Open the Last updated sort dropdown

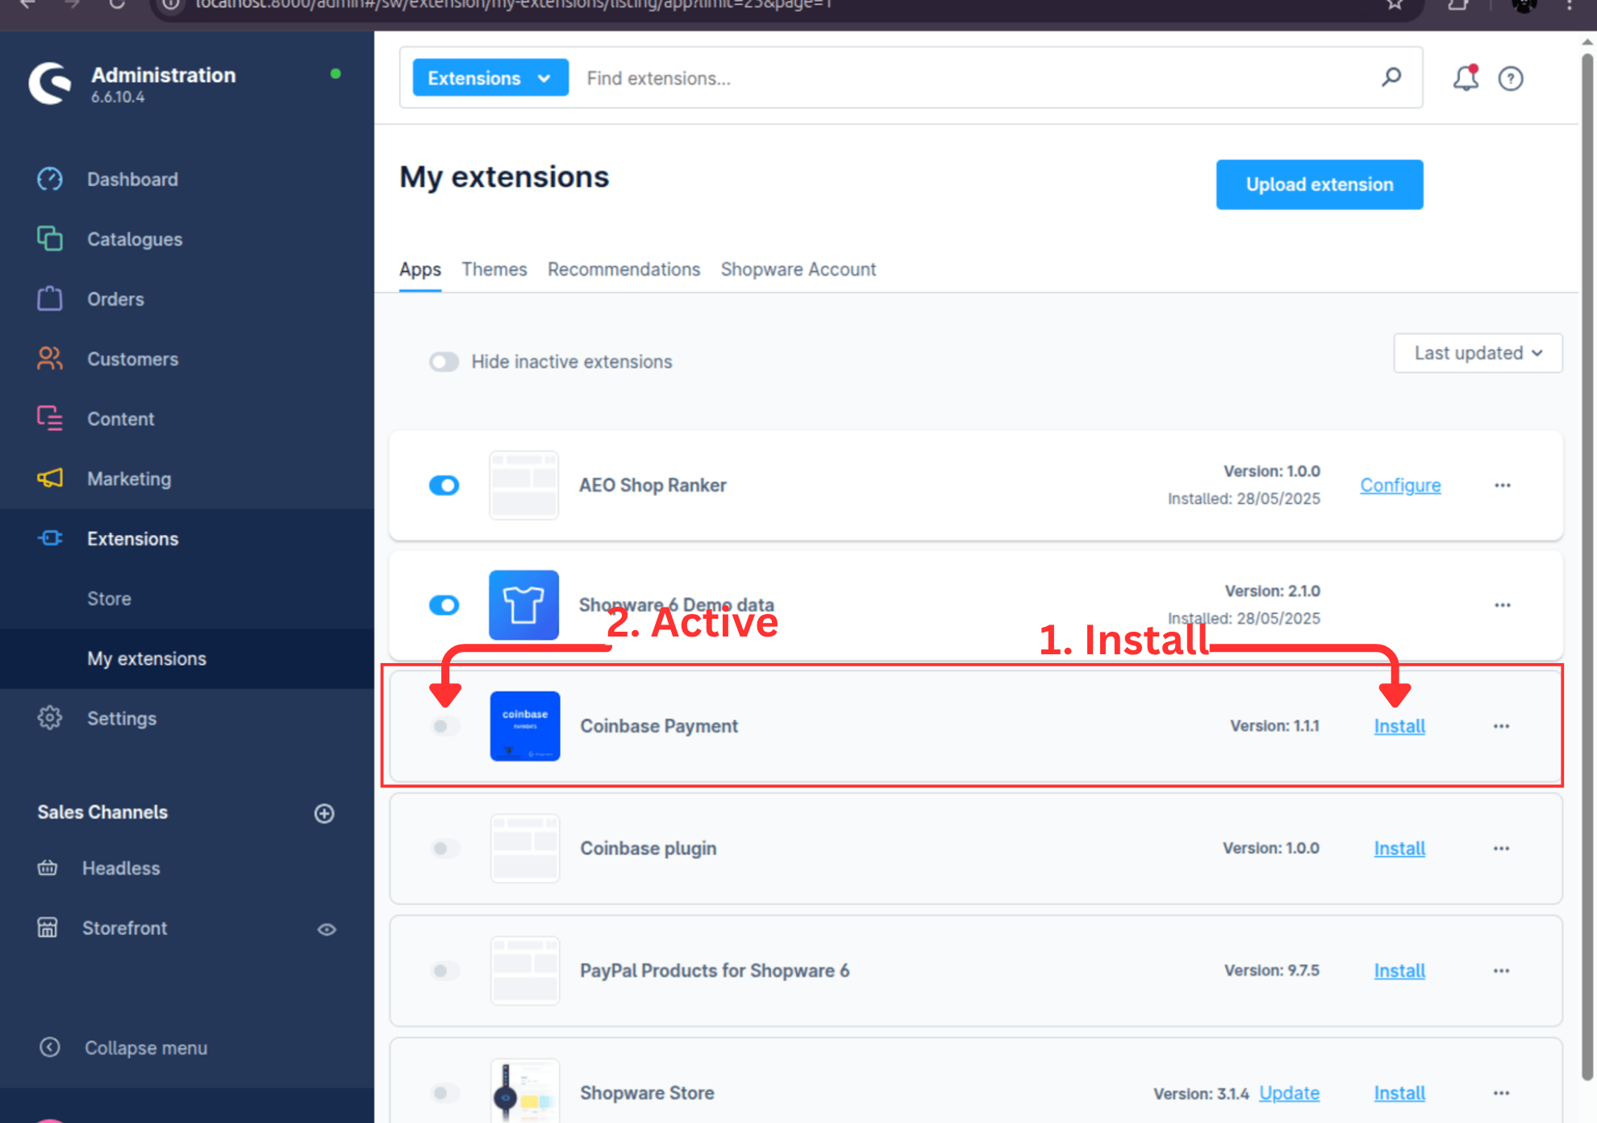click(1478, 353)
